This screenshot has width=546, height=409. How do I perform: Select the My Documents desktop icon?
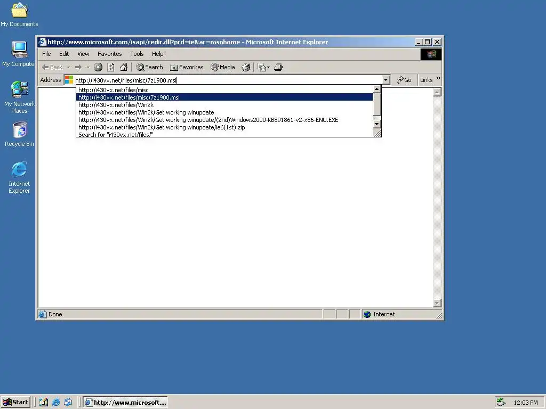pyautogui.click(x=19, y=14)
